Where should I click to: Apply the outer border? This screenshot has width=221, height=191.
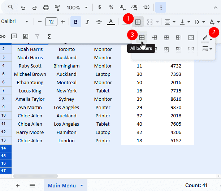click(x=191, y=38)
